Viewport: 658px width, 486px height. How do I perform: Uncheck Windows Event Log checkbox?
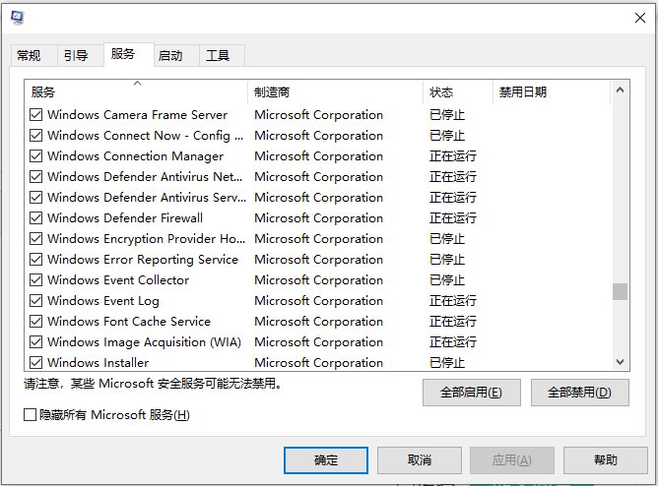pyautogui.click(x=36, y=301)
